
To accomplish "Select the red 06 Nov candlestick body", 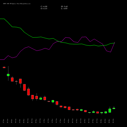I will [x=33, y=97].
